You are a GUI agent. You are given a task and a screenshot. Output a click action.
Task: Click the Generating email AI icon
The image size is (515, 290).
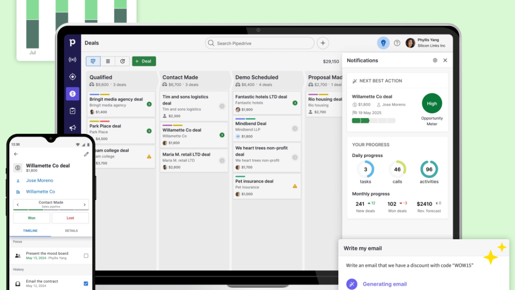click(352, 284)
